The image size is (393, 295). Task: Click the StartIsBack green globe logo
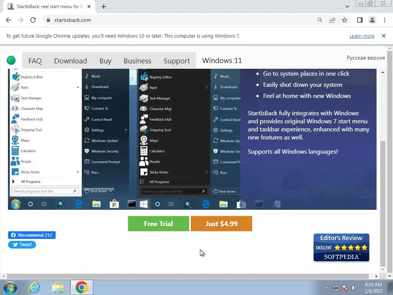(x=11, y=60)
